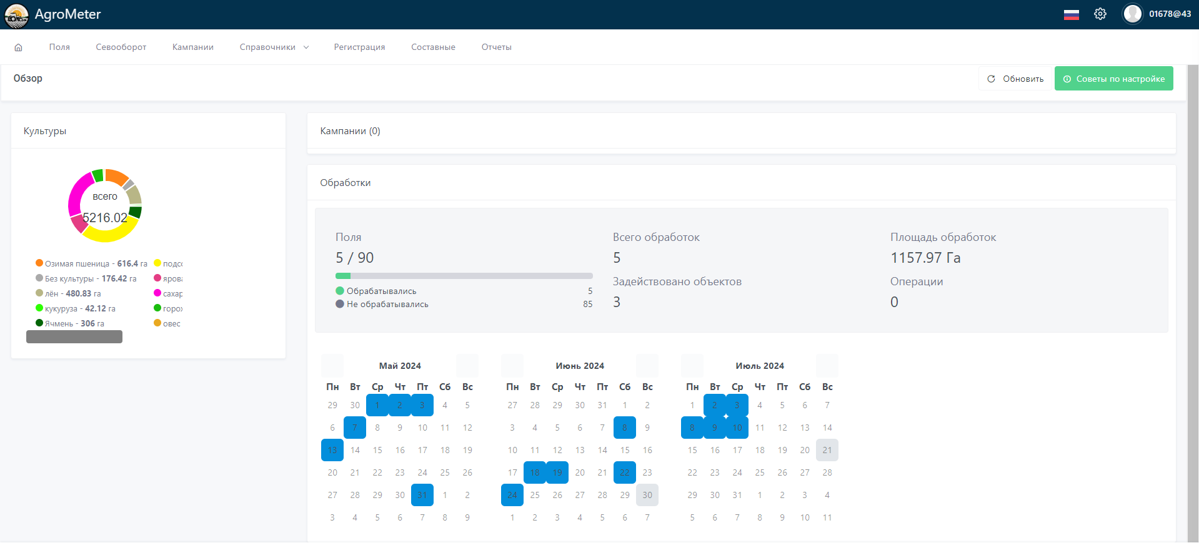Image resolution: width=1199 pixels, height=543 pixels.
Task: Click Советы по настройке button
Action: [x=1113, y=79]
